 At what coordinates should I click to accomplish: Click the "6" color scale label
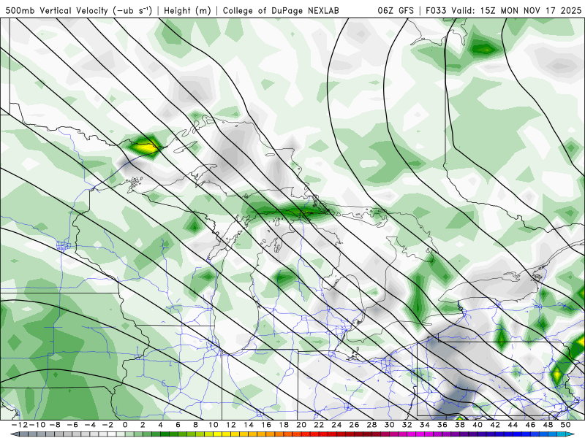(178, 425)
